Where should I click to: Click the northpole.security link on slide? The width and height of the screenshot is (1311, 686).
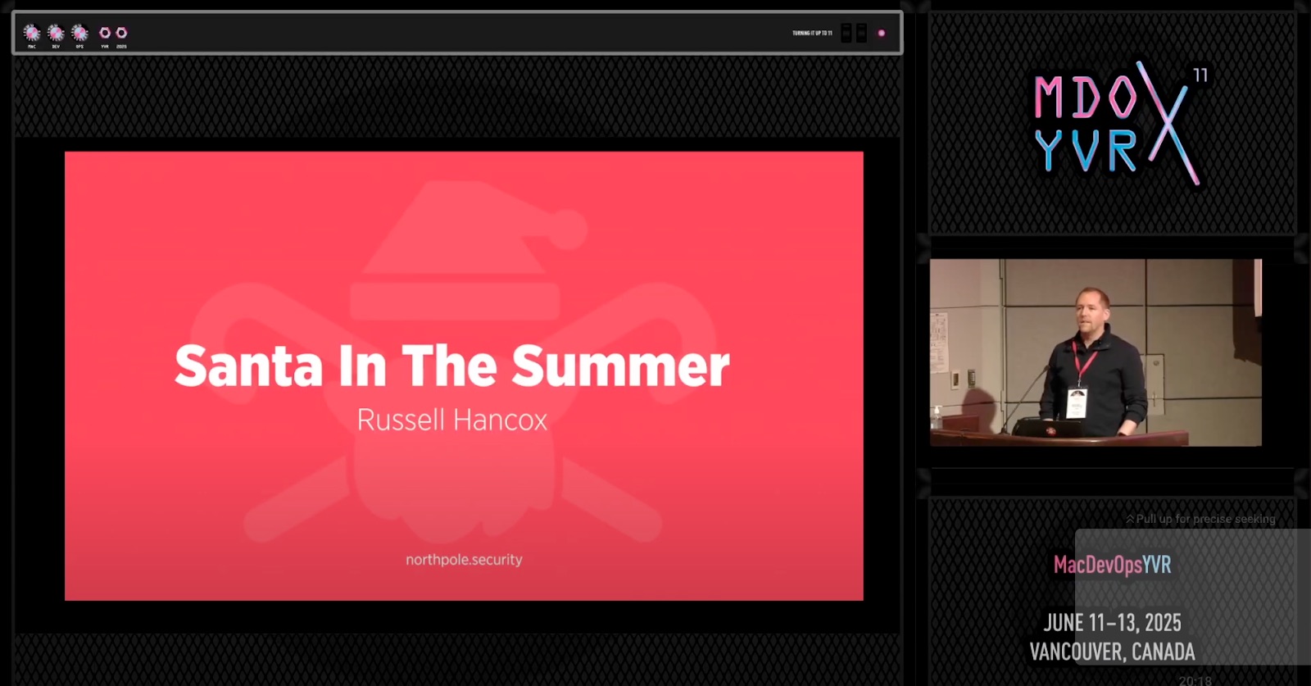[x=464, y=560]
